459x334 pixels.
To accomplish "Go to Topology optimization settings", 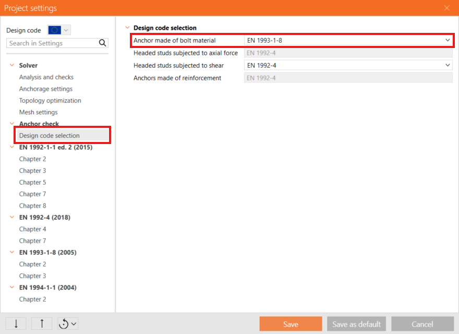I will click(50, 101).
